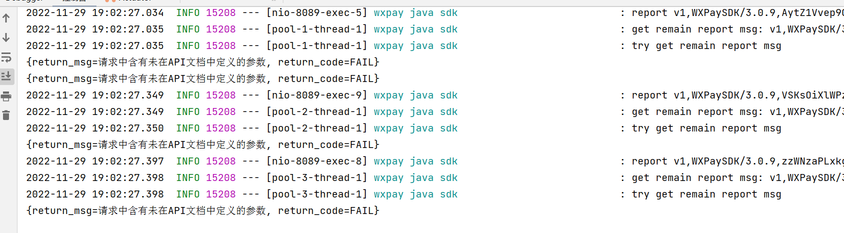Click 'wxpay java sdk' on the exec-5 line
Viewport: 844px width, 233px height.
[x=416, y=13]
